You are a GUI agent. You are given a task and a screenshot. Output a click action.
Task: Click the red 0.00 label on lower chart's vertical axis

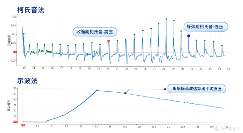click(15, 122)
